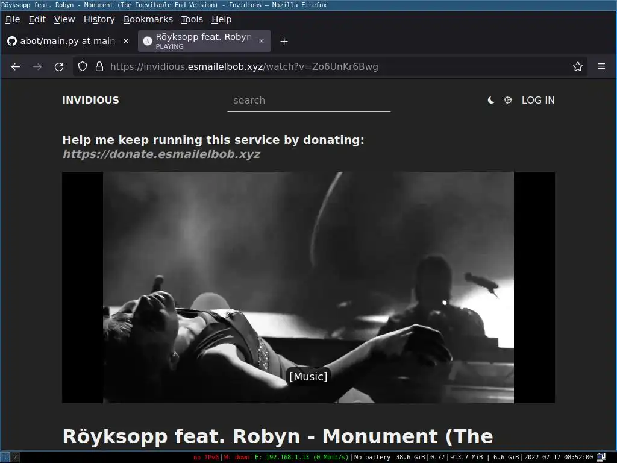Open a new tab with plus button
617x463 pixels.
tap(284, 42)
